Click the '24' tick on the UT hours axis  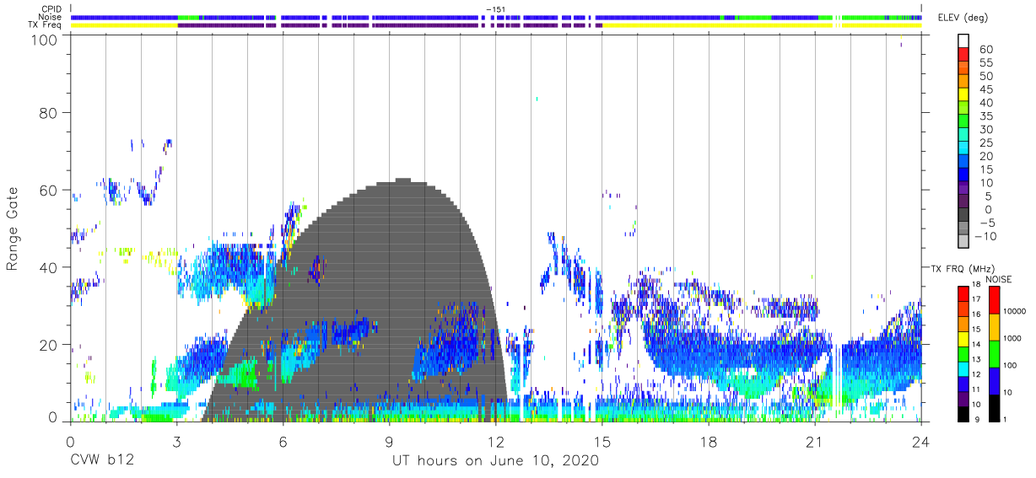coord(920,441)
